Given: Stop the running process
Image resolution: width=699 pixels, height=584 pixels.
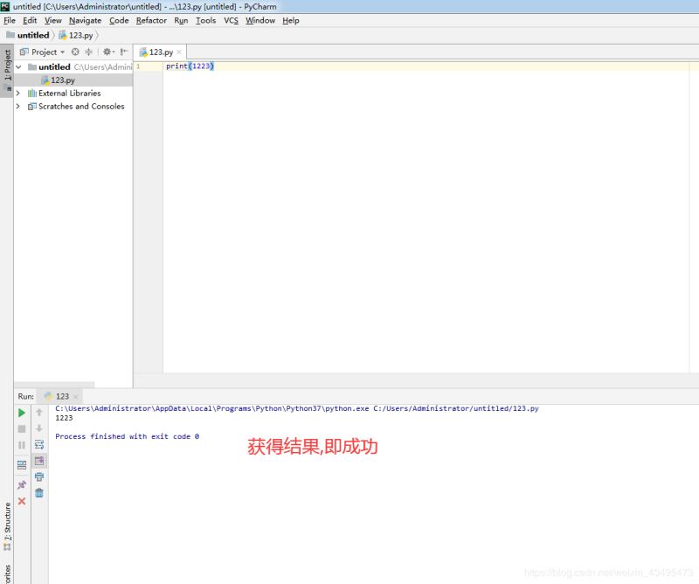Looking at the screenshot, I should point(21,428).
